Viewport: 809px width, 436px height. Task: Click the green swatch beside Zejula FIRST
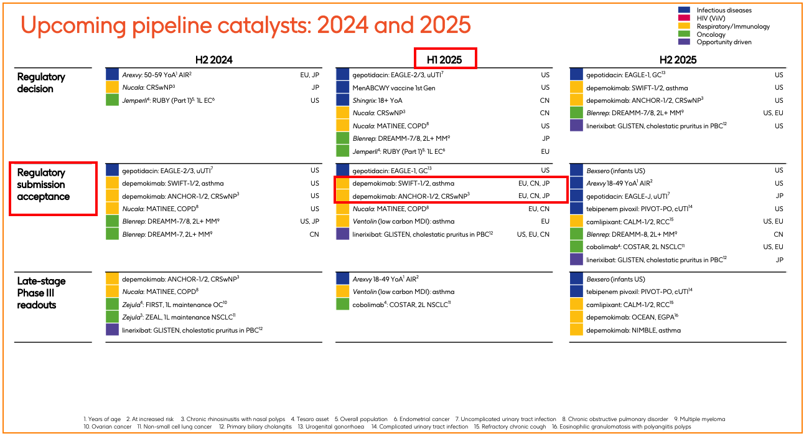point(112,305)
